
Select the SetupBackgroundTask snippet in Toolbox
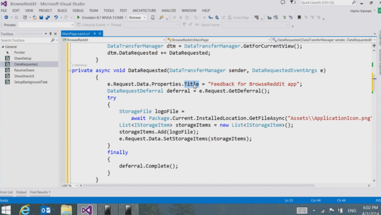tap(31, 82)
